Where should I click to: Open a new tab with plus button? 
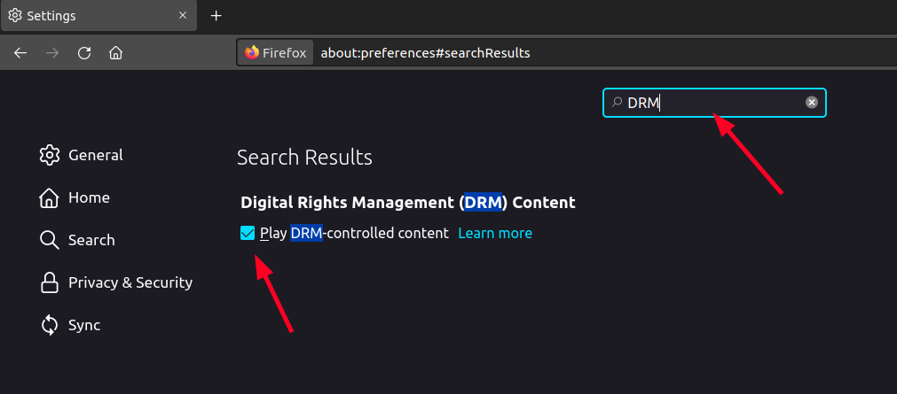coord(216,16)
